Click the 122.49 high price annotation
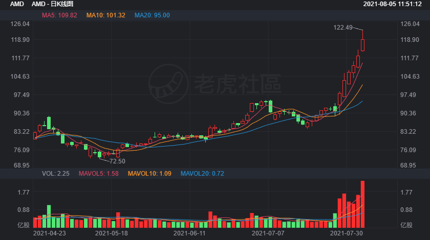Screen dimensions: 430x240 pos(343,28)
